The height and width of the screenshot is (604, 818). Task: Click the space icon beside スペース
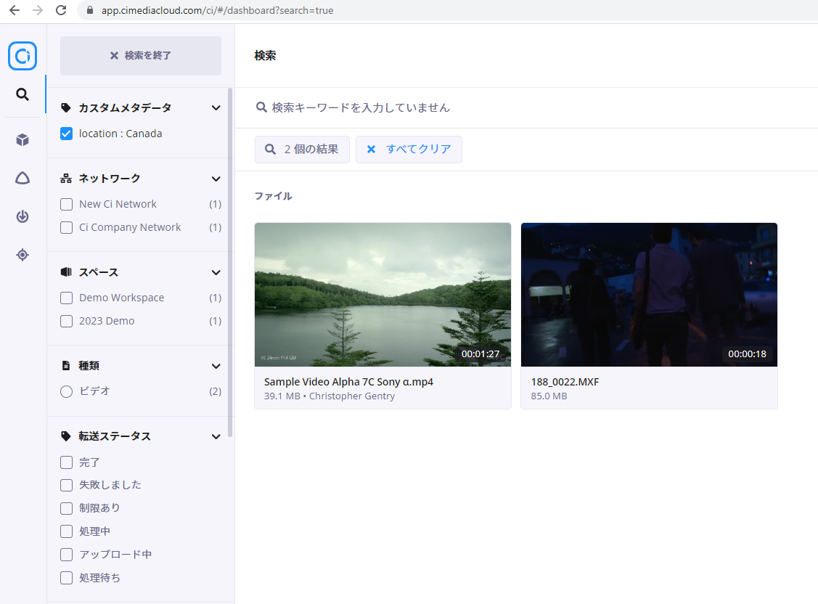[66, 272]
